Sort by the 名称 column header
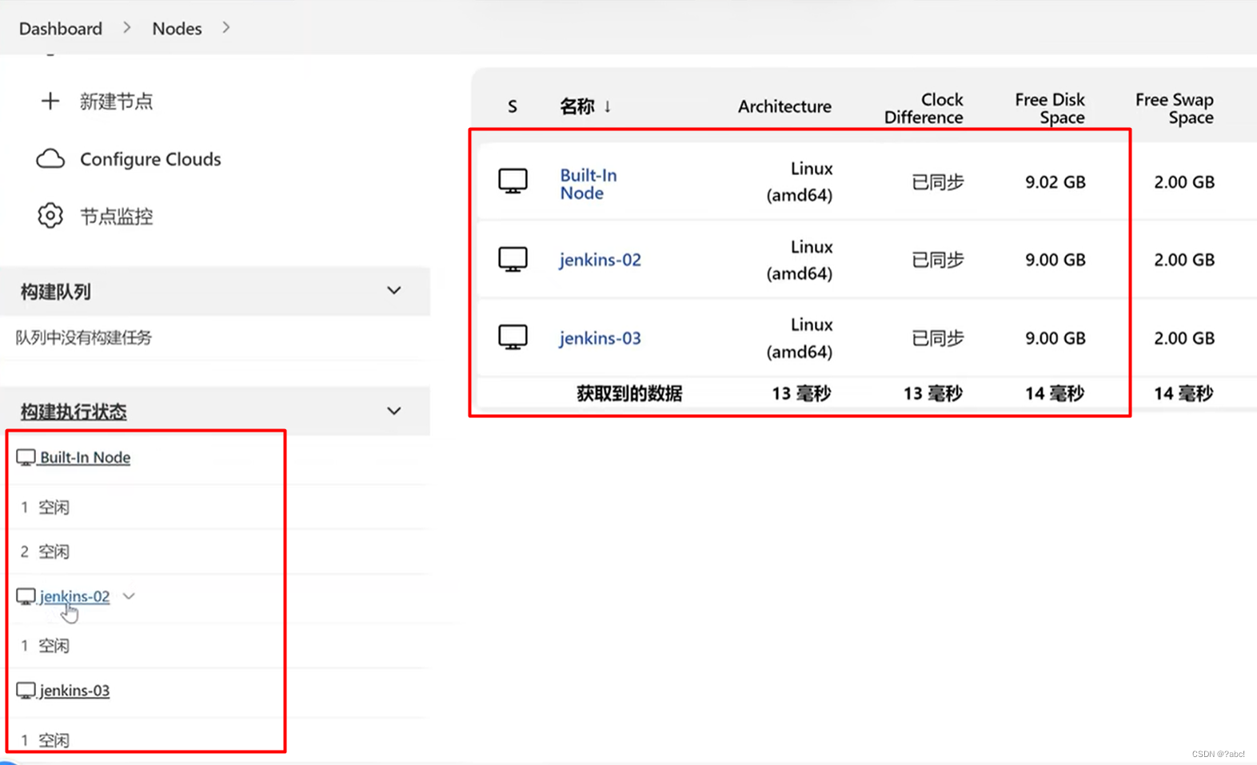This screenshot has height=765, width=1257. (577, 106)
